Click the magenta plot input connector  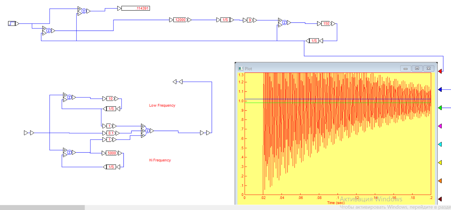(x=440, y=126)
